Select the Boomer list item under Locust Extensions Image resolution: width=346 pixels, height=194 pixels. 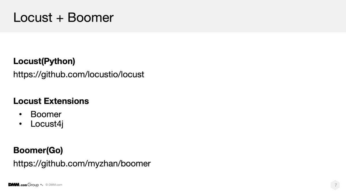pyautogui.click(x=46, y=114)
